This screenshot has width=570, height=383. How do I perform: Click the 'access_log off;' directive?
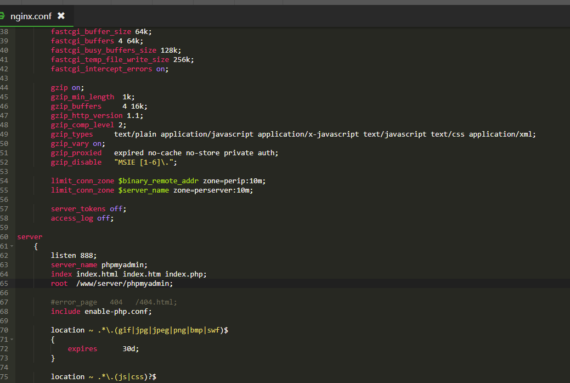coord(82,218)
